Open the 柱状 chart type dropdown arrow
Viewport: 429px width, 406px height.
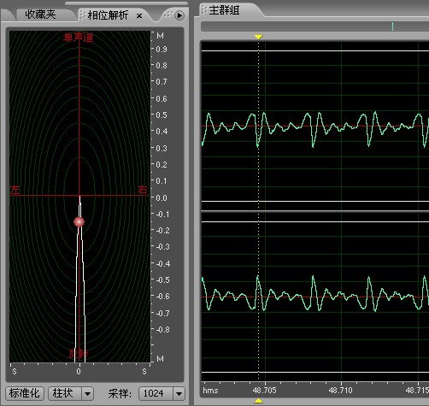click(88, 394)
